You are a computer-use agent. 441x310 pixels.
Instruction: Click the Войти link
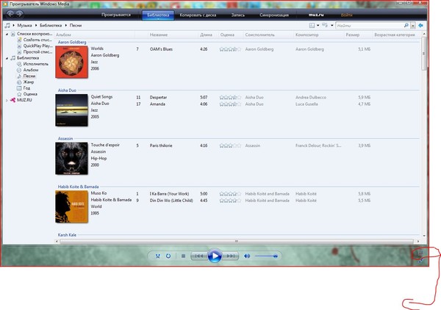pos(346,15)
